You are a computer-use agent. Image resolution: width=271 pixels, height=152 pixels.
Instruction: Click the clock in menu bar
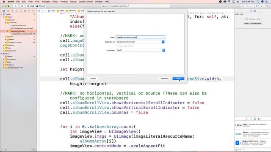point(247,2)
